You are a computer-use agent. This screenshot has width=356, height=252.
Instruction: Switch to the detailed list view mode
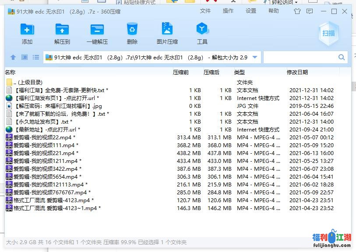pyautogui.click(x=36, y=57)
